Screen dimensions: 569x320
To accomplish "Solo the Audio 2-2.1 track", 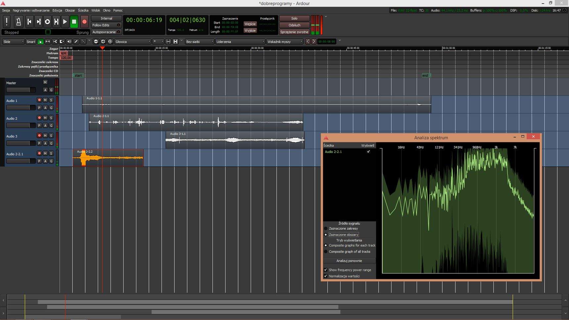I will [x=51, y=153].
